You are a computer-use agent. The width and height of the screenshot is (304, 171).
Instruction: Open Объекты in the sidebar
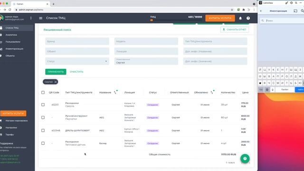[17, 56]
